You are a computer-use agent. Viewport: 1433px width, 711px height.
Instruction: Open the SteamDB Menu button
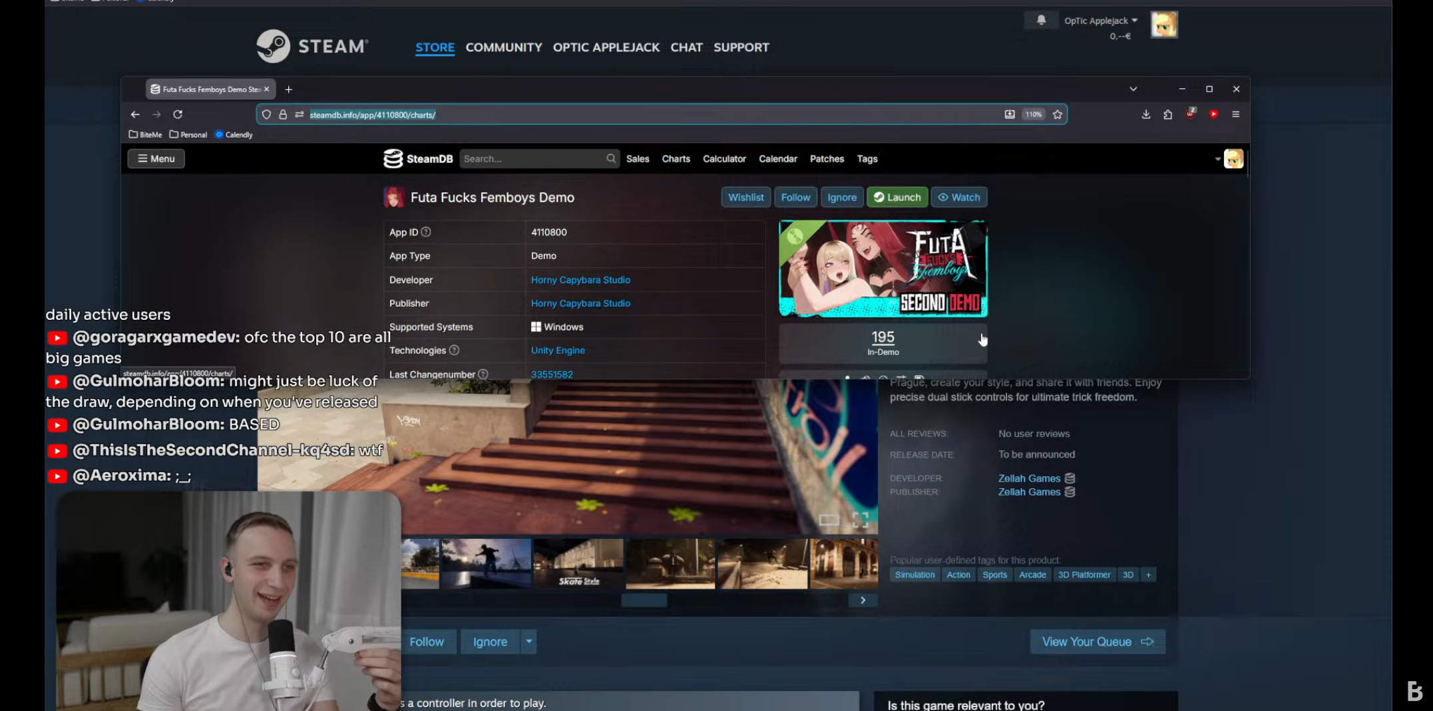pos(156,158)
